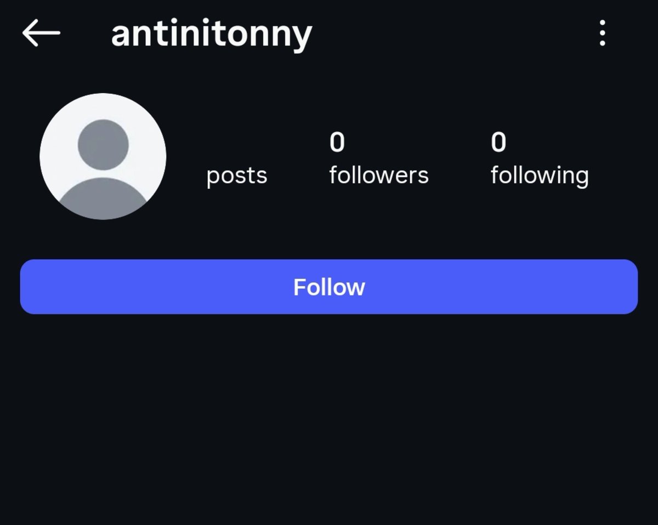Screen dimensions: 658x525
Task: Return to the previous screen with the back arrow
Action: point(41,33)
